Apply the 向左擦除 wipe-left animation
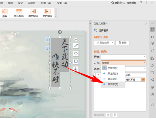This screenshot has width=156, height=119. pos(33,13)
